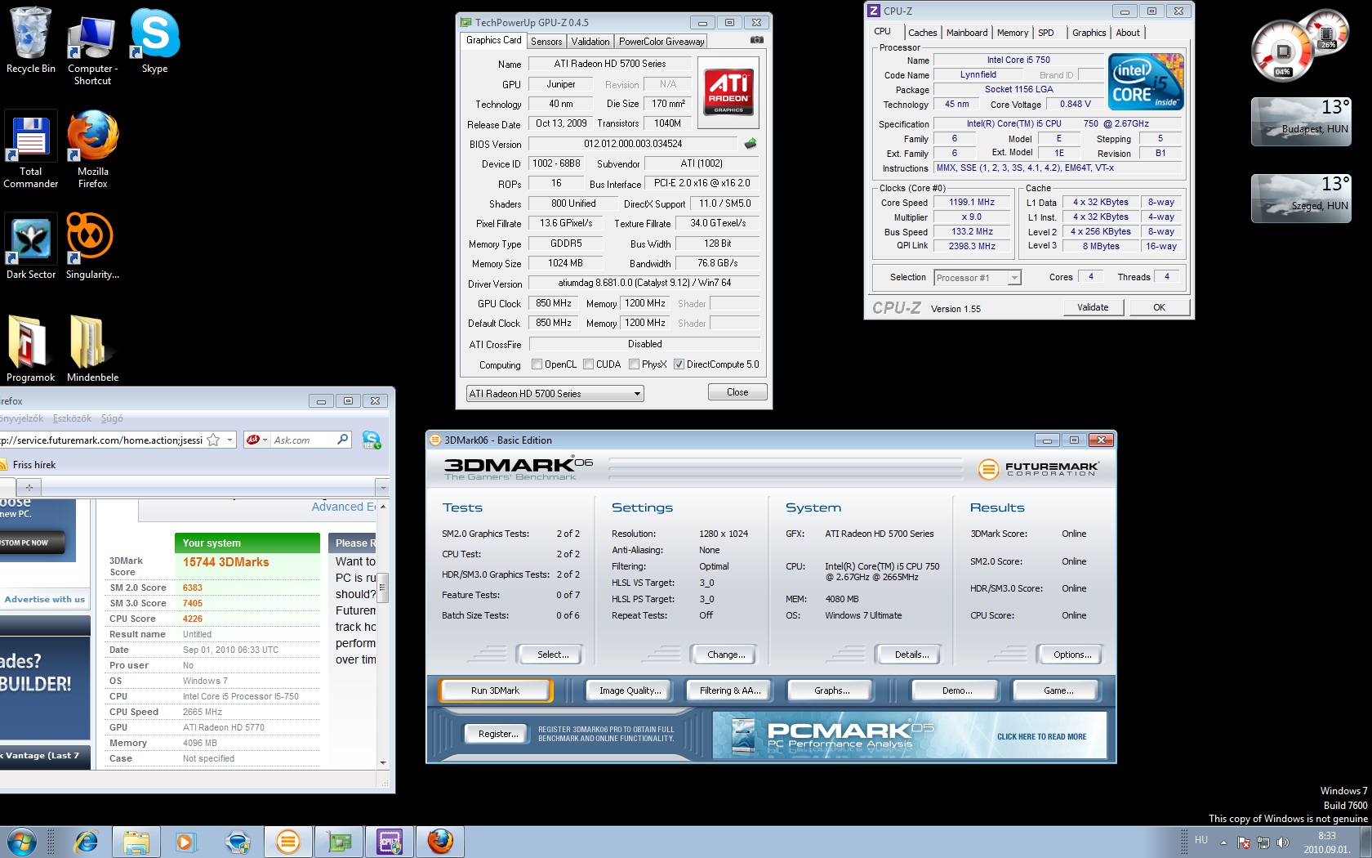The height and width of the screenshot is (858, 1372).
Task: Click the PCMark05 read more banner
Action: (x=911, y=735)
